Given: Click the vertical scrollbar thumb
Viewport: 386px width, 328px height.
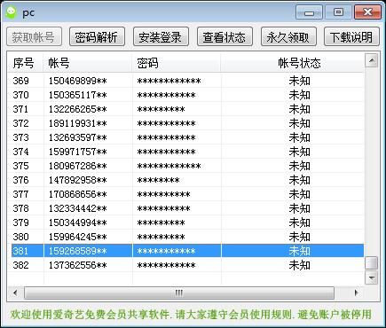Looking at the screenshot, I should point(372,262).
